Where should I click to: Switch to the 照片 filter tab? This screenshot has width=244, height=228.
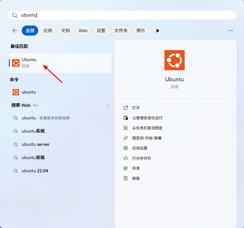coord(141,31)
